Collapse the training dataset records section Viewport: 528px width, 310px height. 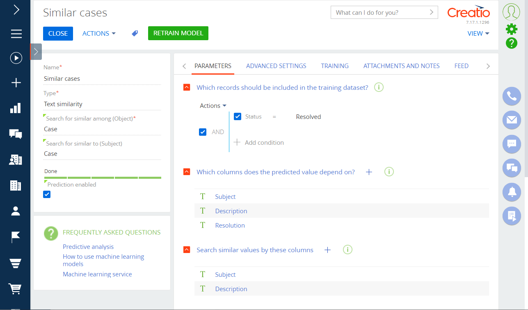point(187,87)
